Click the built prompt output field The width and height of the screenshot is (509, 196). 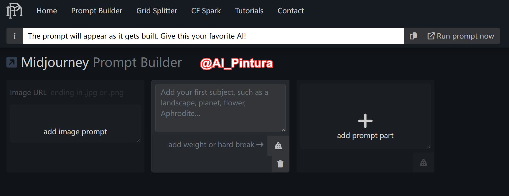(x=213, y=36)
